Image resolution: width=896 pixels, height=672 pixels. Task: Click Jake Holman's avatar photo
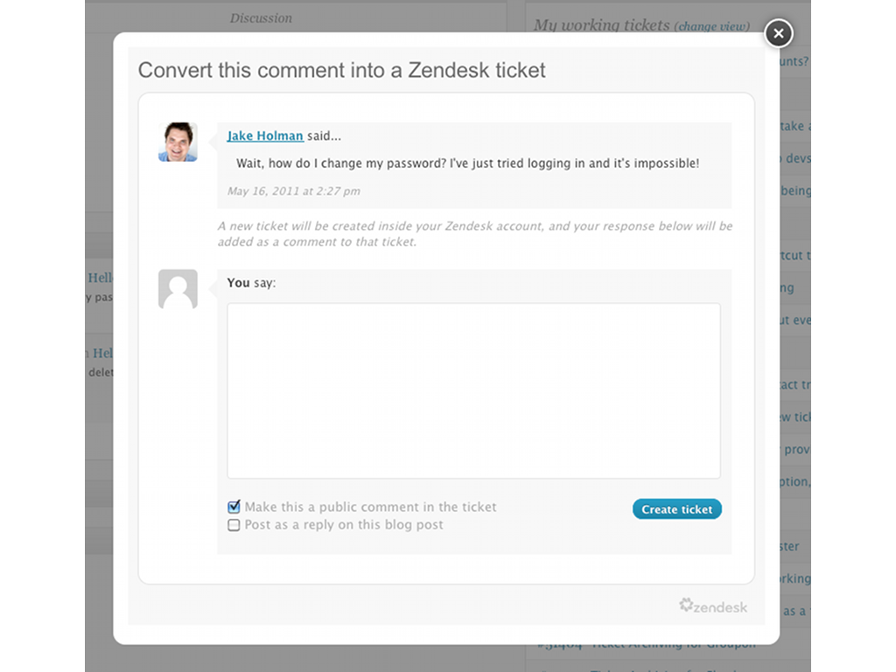pos(178,142)
